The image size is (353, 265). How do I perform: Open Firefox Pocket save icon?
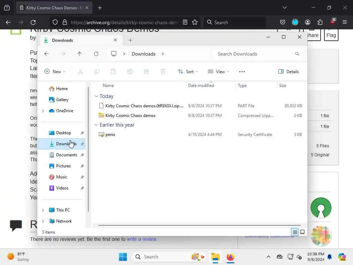pyautogui.click(x=283, y=22)
